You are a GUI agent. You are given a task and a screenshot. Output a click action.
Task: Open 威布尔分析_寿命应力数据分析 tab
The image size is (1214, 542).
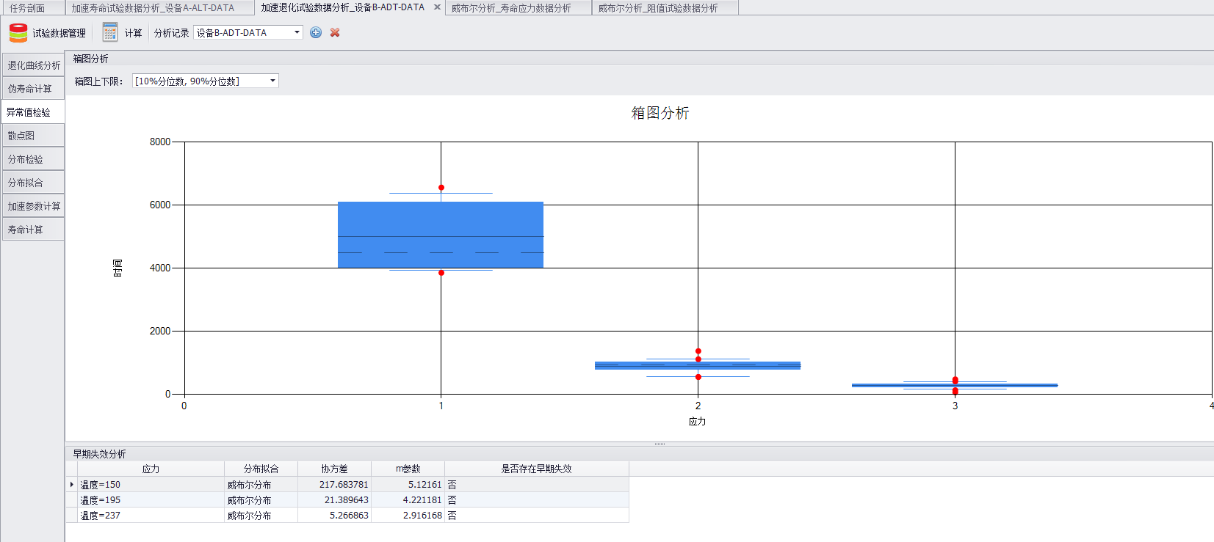pyautogui.click(x=511, y=8)
